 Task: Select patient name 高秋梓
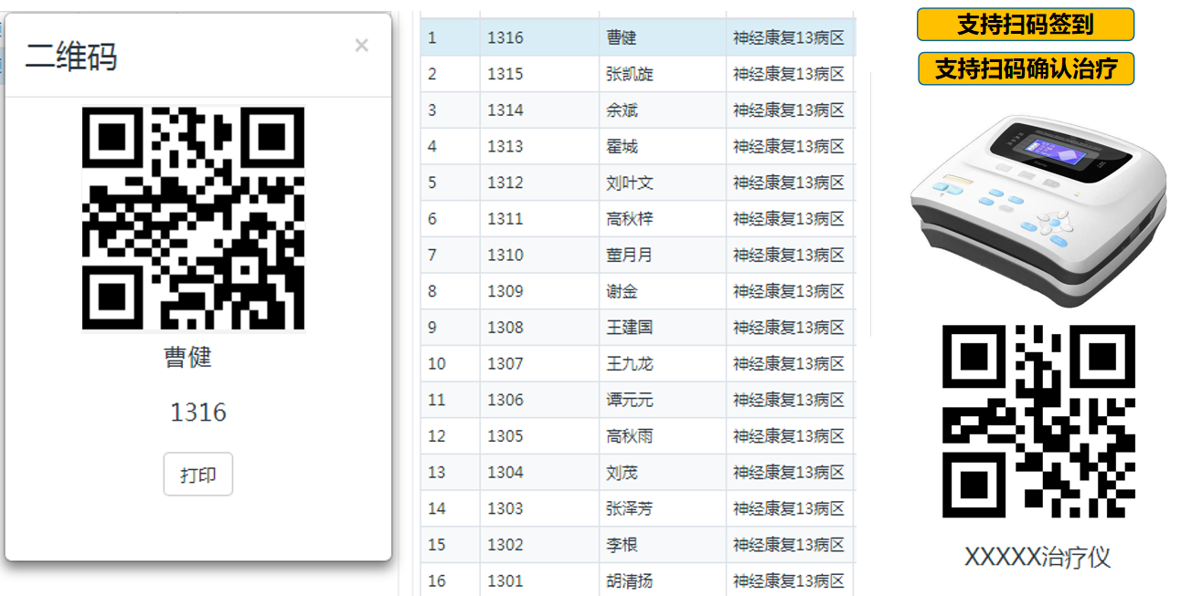[630, 219]
